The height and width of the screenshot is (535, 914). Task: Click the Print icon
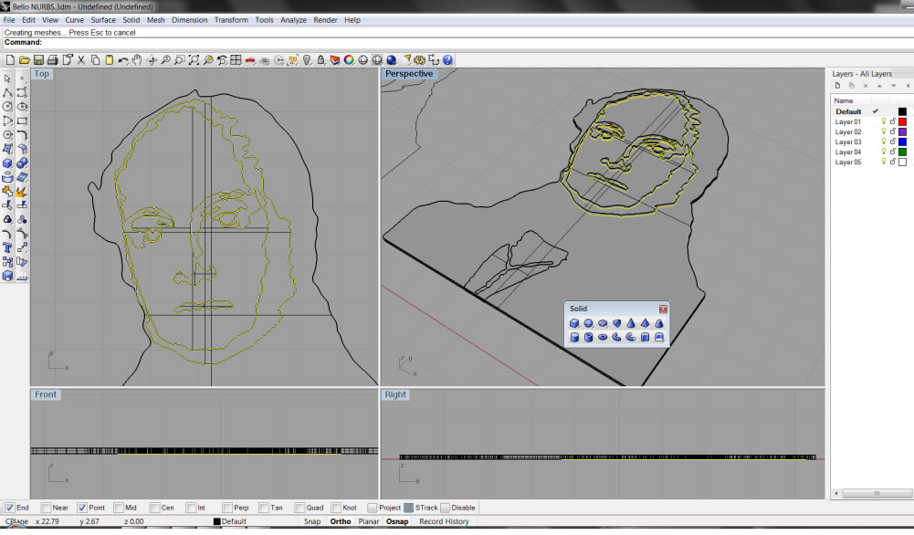click(x=52, y=60)
